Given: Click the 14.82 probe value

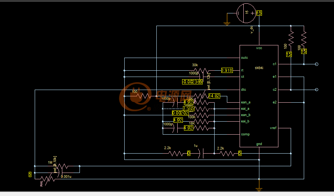Looking at the screenshot, I should (214, 96).
